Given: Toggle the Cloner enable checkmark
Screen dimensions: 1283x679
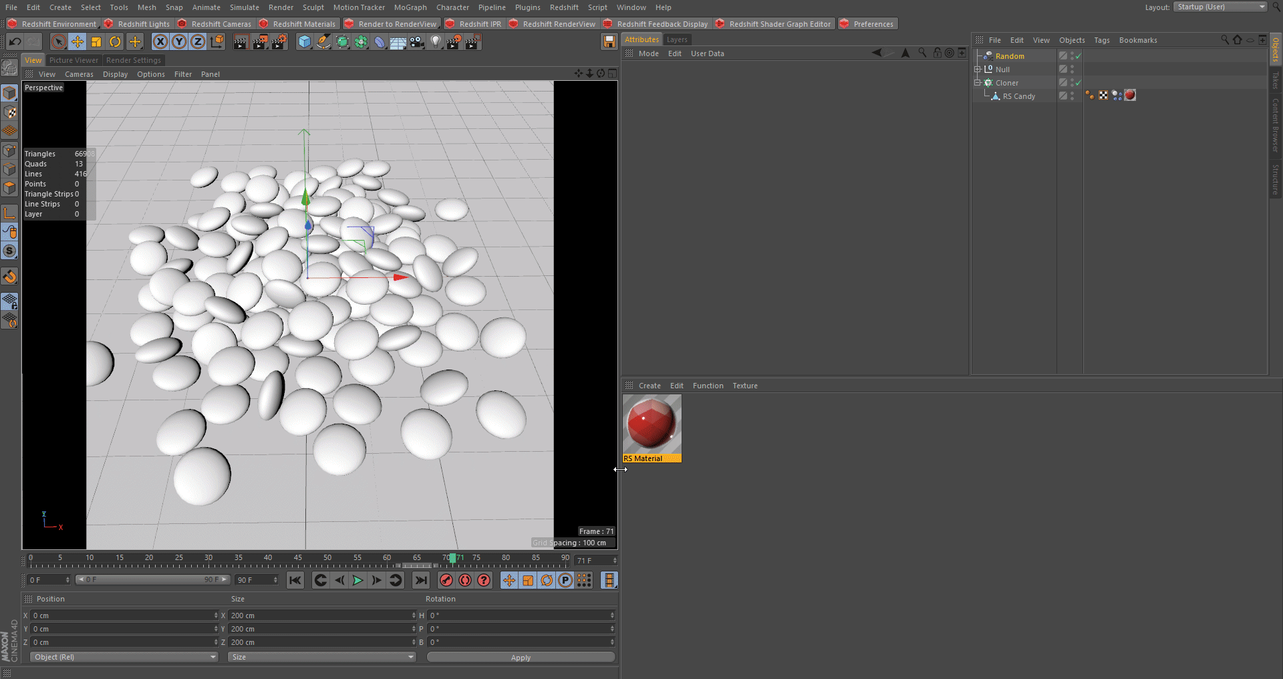Looking at the screenshot, I should [1078, 83].
